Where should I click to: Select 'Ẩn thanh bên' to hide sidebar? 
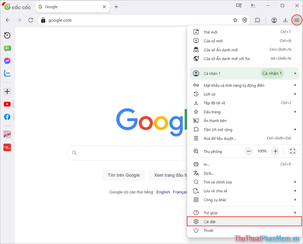coord(244,120)
